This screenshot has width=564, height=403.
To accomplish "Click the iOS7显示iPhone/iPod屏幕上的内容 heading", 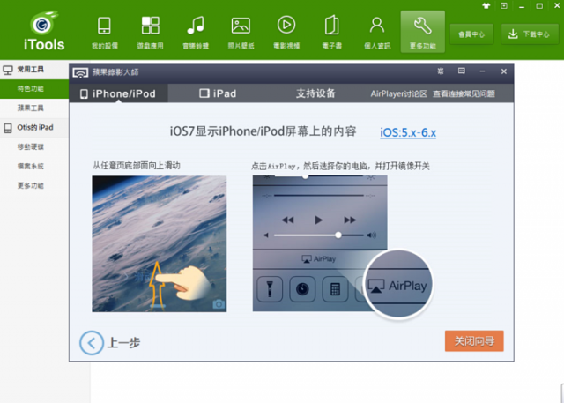I will [x=263, y=131].
